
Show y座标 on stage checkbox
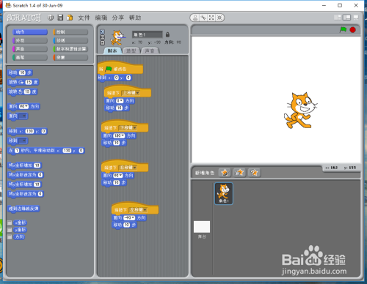pyautogui.click(x=10, y=230)
